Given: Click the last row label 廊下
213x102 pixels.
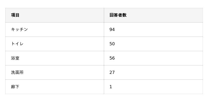Looking at the screenshot, I should (15, 87).
